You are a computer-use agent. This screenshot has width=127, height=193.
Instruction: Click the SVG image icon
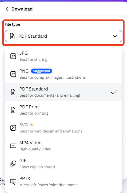tap(13, 128)
